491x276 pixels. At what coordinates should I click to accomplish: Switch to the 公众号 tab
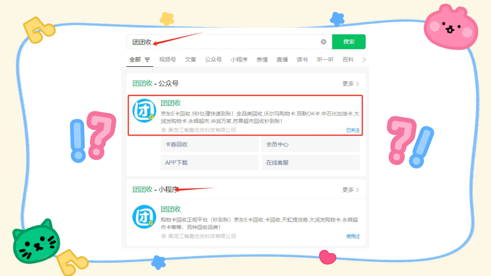tap(213, 59)
